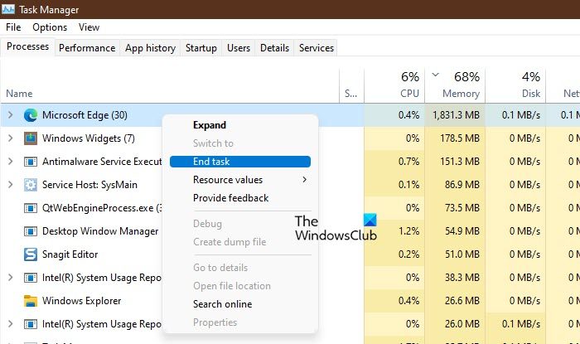Select End task in the context menu
This screenshot has width=580, height=344.
click(240, 162)
